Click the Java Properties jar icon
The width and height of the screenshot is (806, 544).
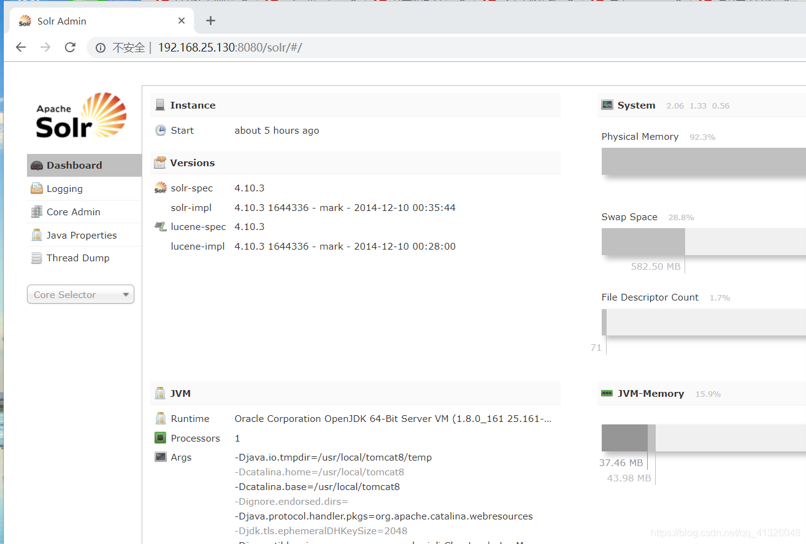coord(37,235)
